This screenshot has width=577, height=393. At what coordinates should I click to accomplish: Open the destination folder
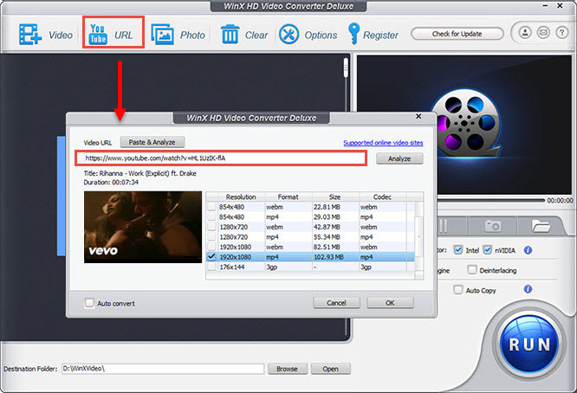[x=330, y=369]
